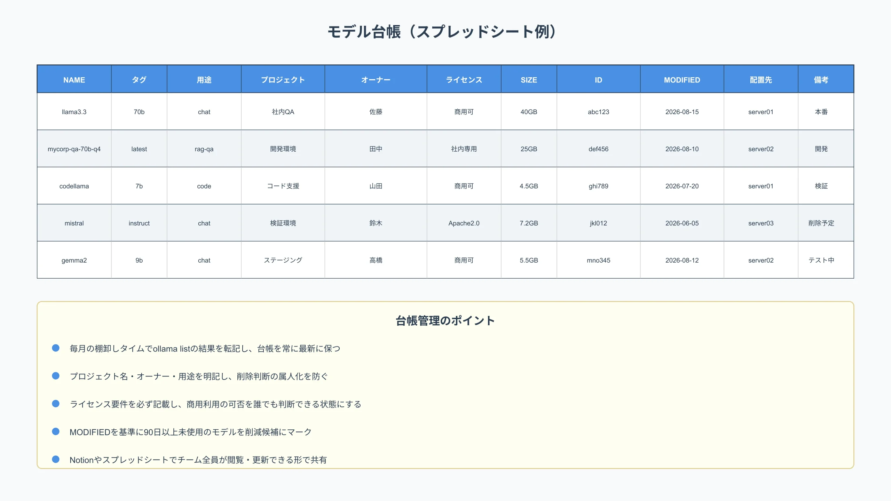The image size is (891, 501).
Task: Select the rag-qa usage cell
Action: (204, 149)
